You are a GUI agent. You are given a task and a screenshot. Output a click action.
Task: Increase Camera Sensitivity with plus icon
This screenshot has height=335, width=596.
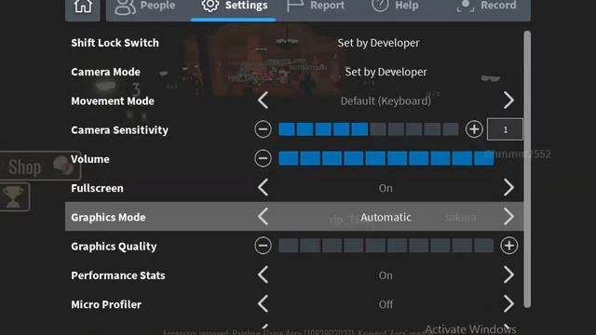474,129
